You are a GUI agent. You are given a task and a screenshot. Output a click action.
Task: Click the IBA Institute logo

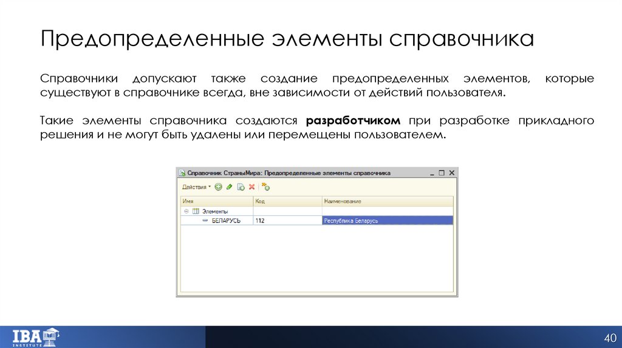36,337
